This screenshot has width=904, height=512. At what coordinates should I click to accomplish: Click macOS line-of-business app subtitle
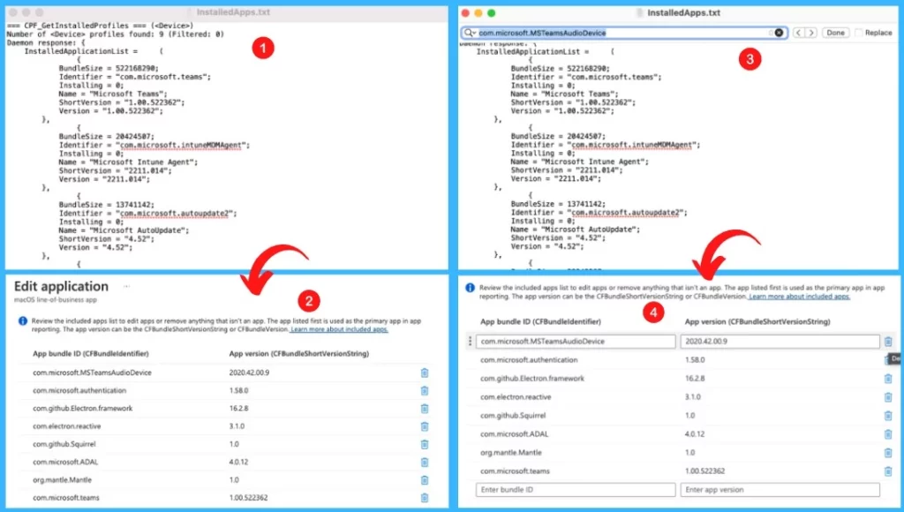[x=56, y=300]
